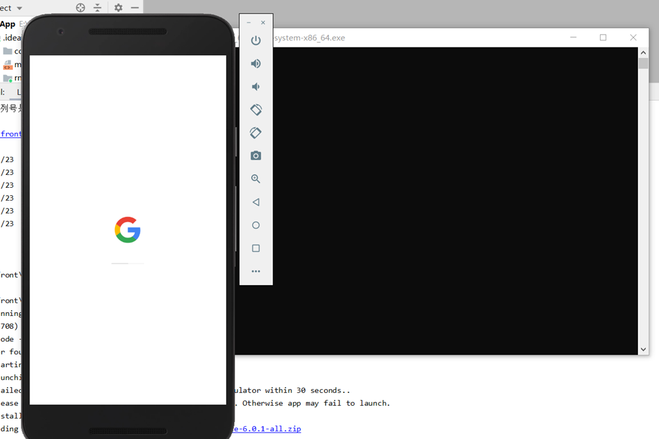Click scroll down arrow in console window

click(643, 349)
